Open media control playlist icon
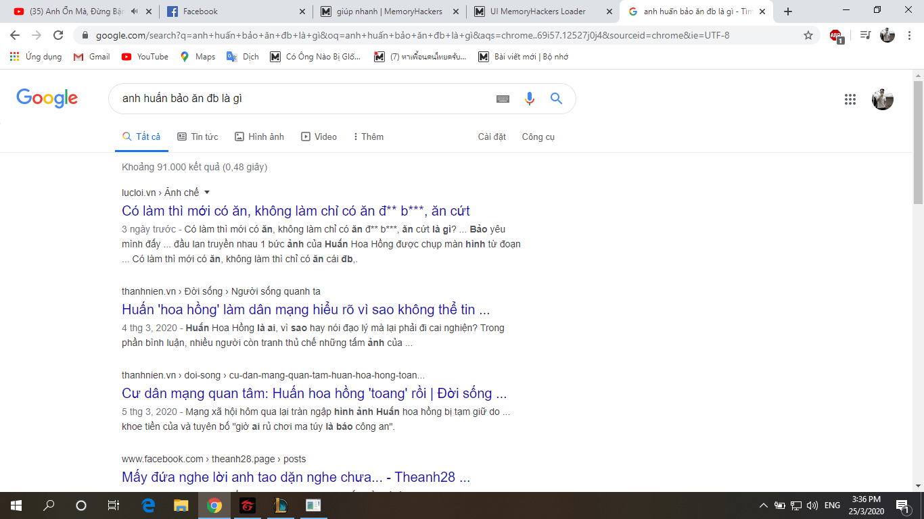Screen dimensions: 924x519 coord(865,35)
